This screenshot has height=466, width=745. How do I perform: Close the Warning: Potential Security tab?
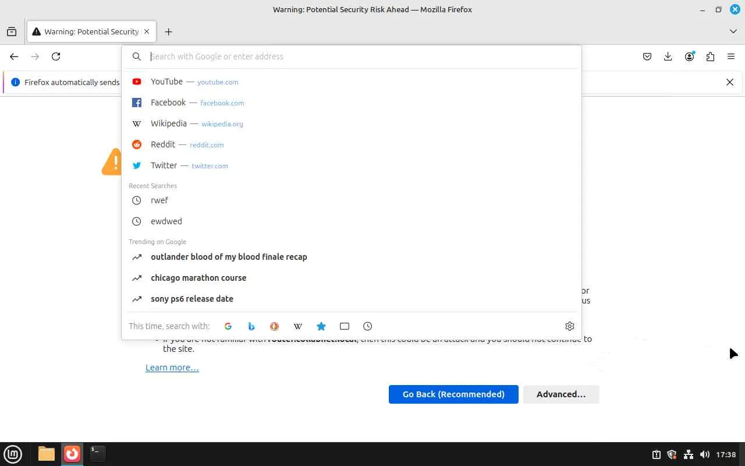pyautogui.click(x=147, y=31)
